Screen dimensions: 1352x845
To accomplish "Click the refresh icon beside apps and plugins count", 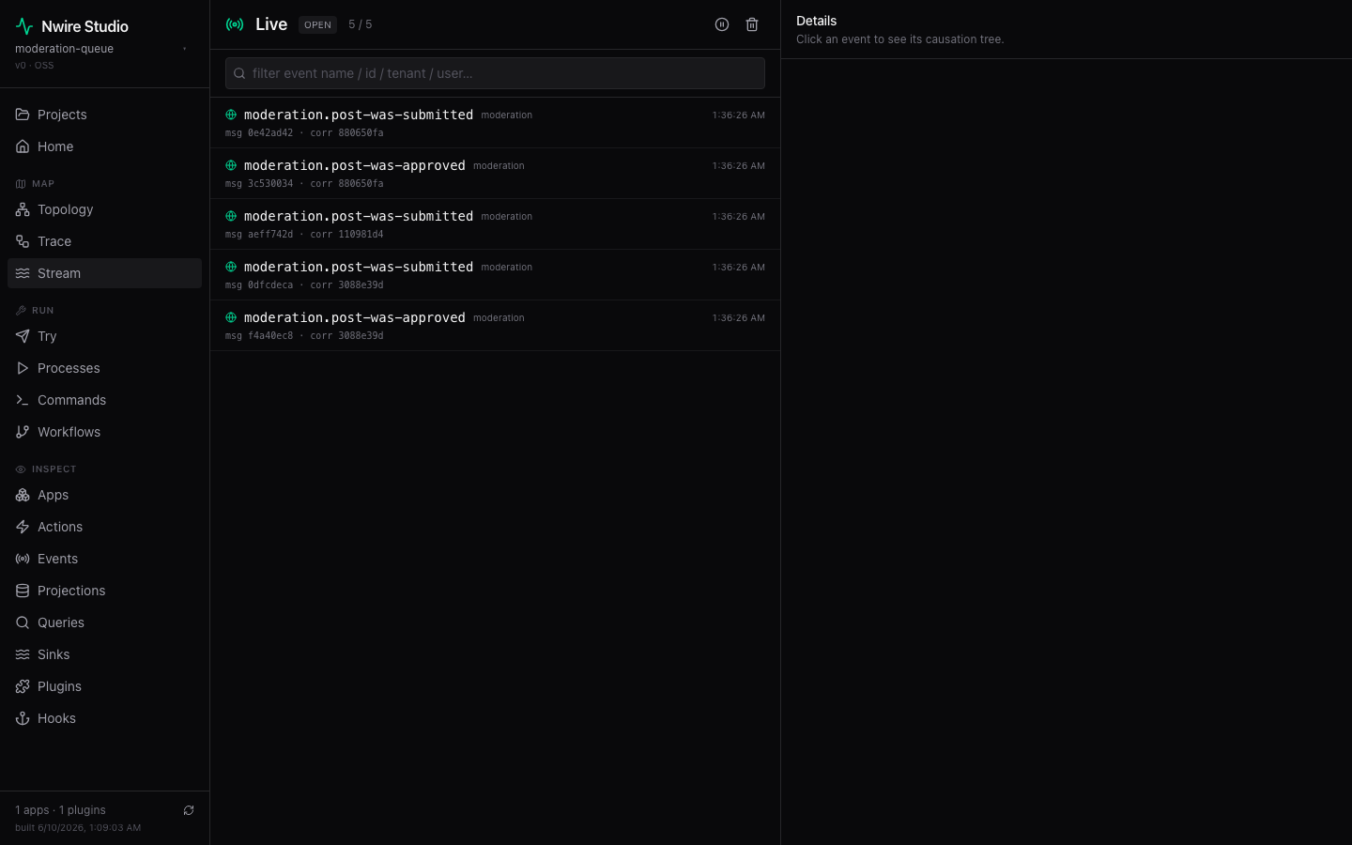I will 189,810.
